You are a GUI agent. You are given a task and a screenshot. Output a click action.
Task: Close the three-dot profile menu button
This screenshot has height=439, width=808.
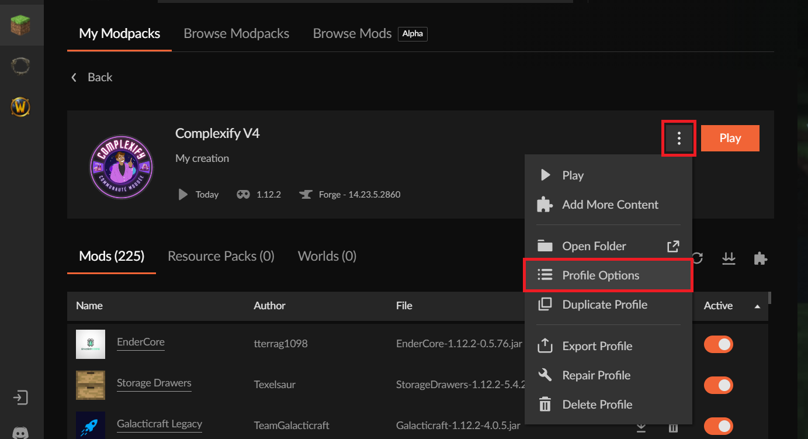(x=678, y=139)
